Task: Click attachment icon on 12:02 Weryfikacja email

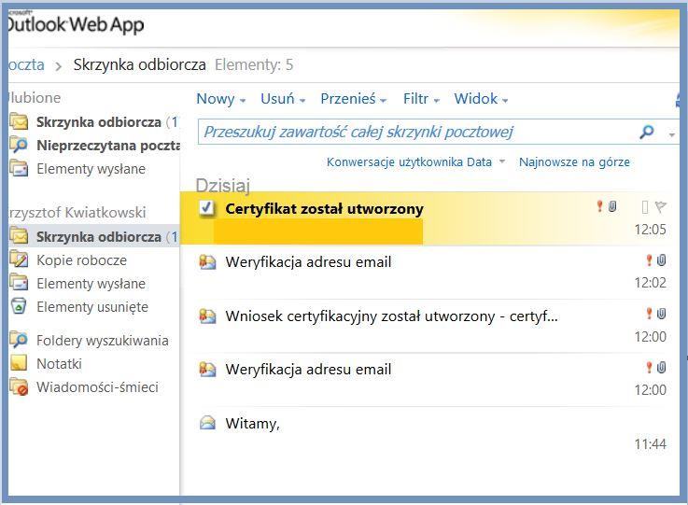Action: coord(661,260)
